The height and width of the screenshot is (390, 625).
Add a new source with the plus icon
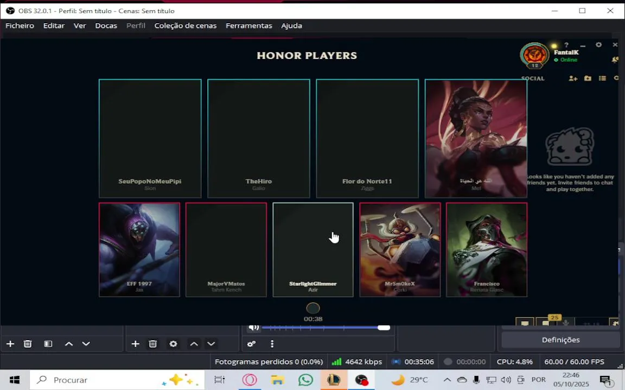[136, 344]
